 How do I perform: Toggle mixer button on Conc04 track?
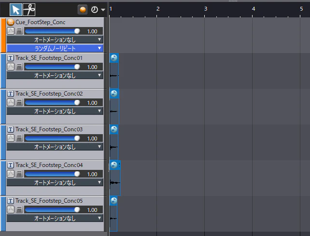[x=19, y=174]
